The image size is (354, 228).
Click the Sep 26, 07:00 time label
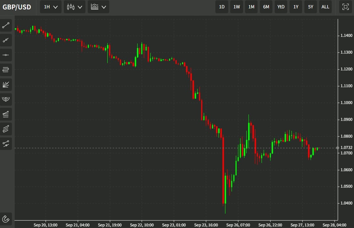238,225
